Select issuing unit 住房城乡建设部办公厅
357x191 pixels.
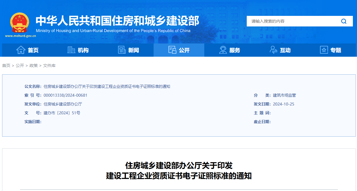[x=63, y=104]
